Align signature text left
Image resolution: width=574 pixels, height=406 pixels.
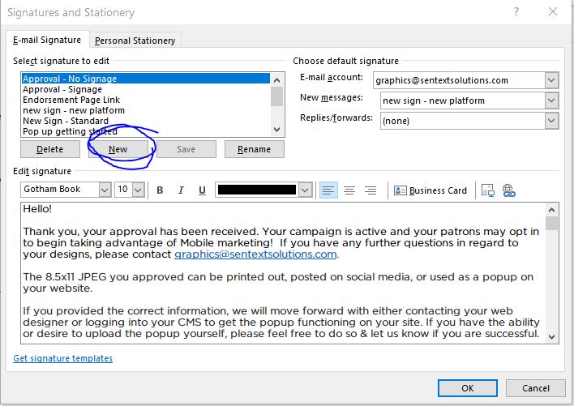click(328, 190)
